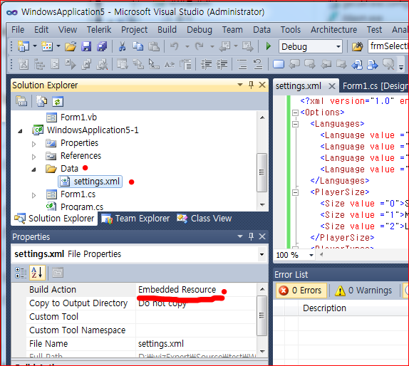Switch to the Class View tab
Image resolution: width=409 pixels, height=366 pixels.
coord(204,219)
